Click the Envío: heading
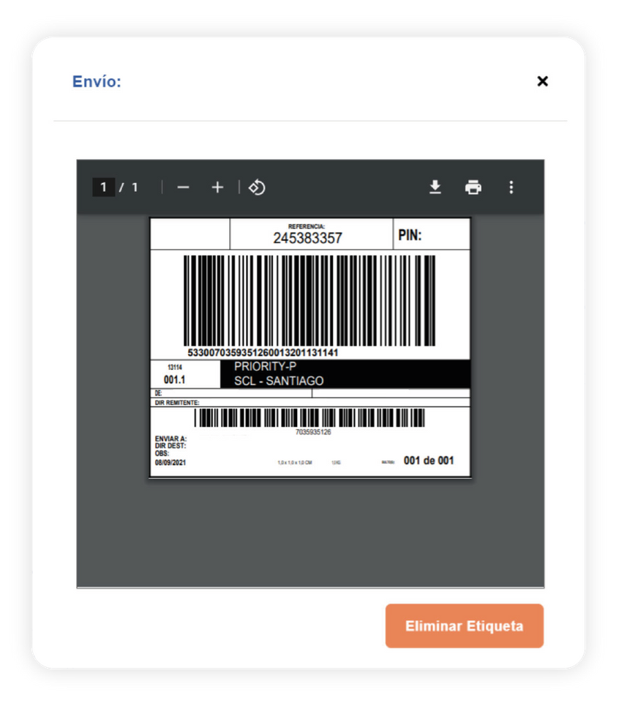Viewport: 619px width, 706px height. 97,81
